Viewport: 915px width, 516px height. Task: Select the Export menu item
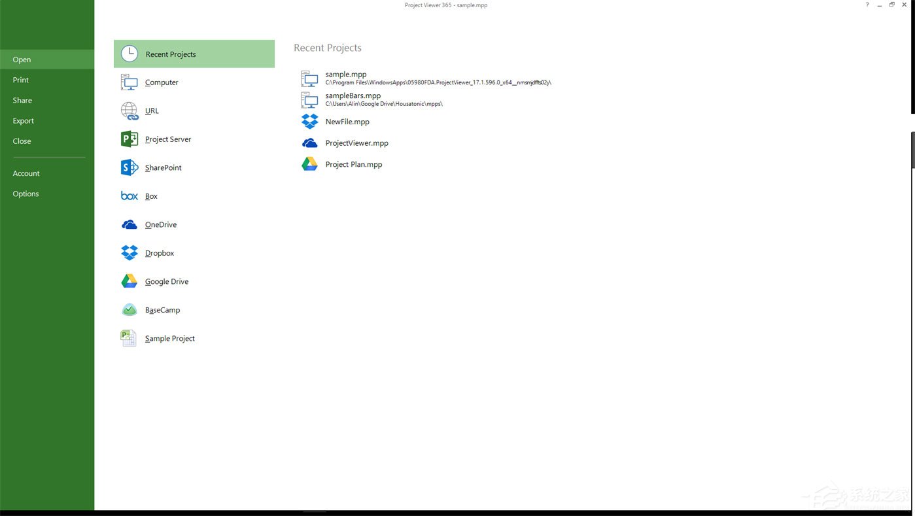(23, 120)
